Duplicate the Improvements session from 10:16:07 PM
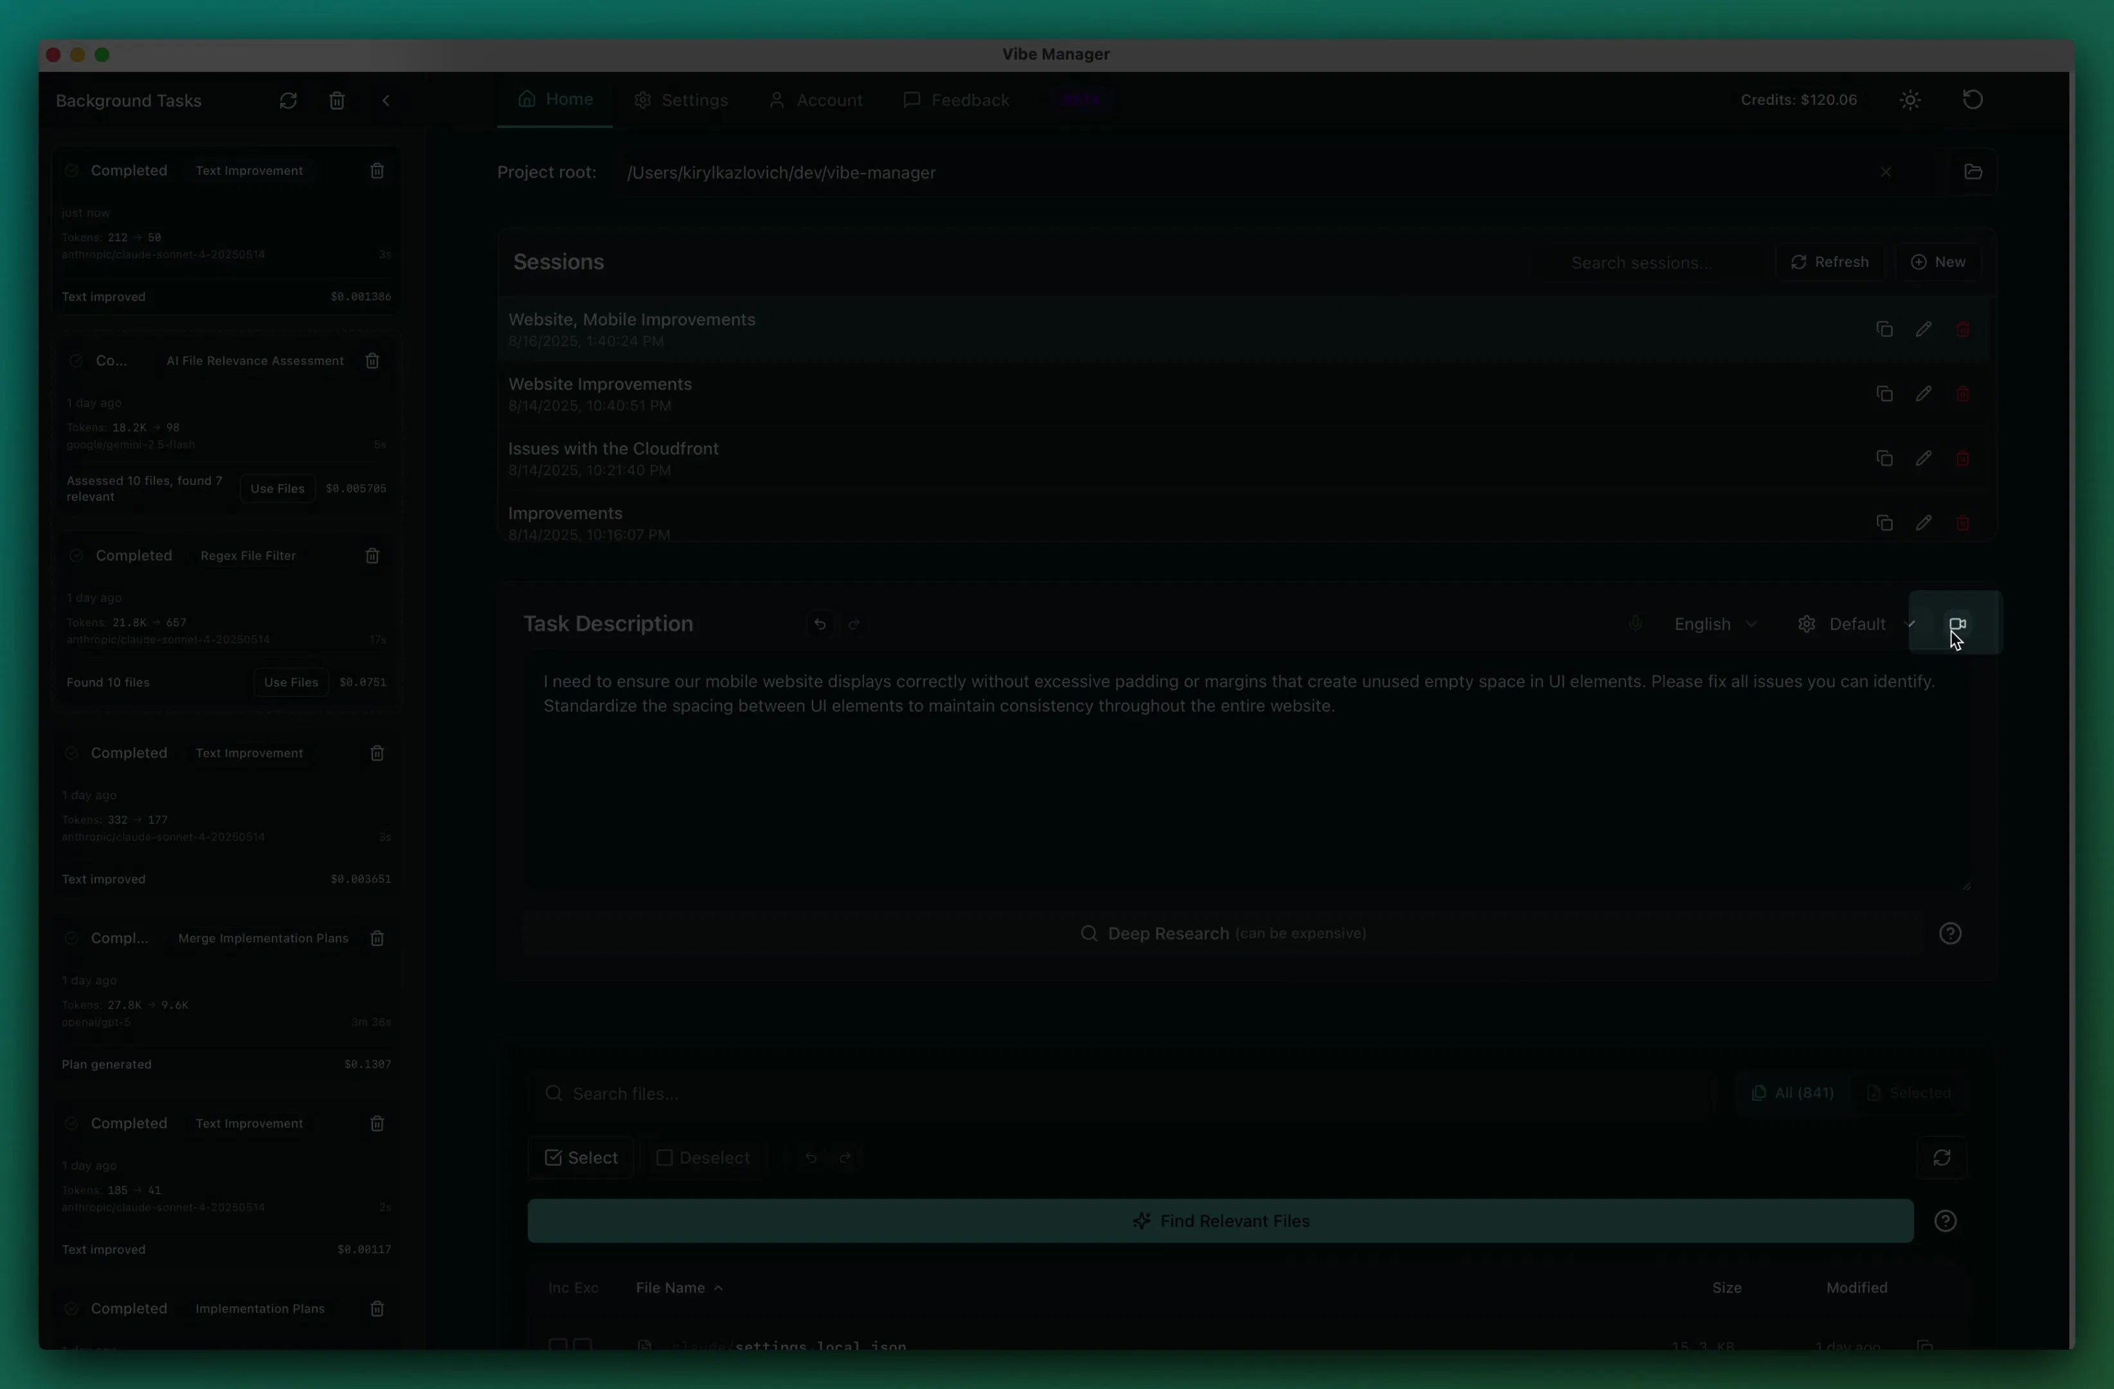Viewport: 2114px width, 1389px height. [x=1884, y=523]
